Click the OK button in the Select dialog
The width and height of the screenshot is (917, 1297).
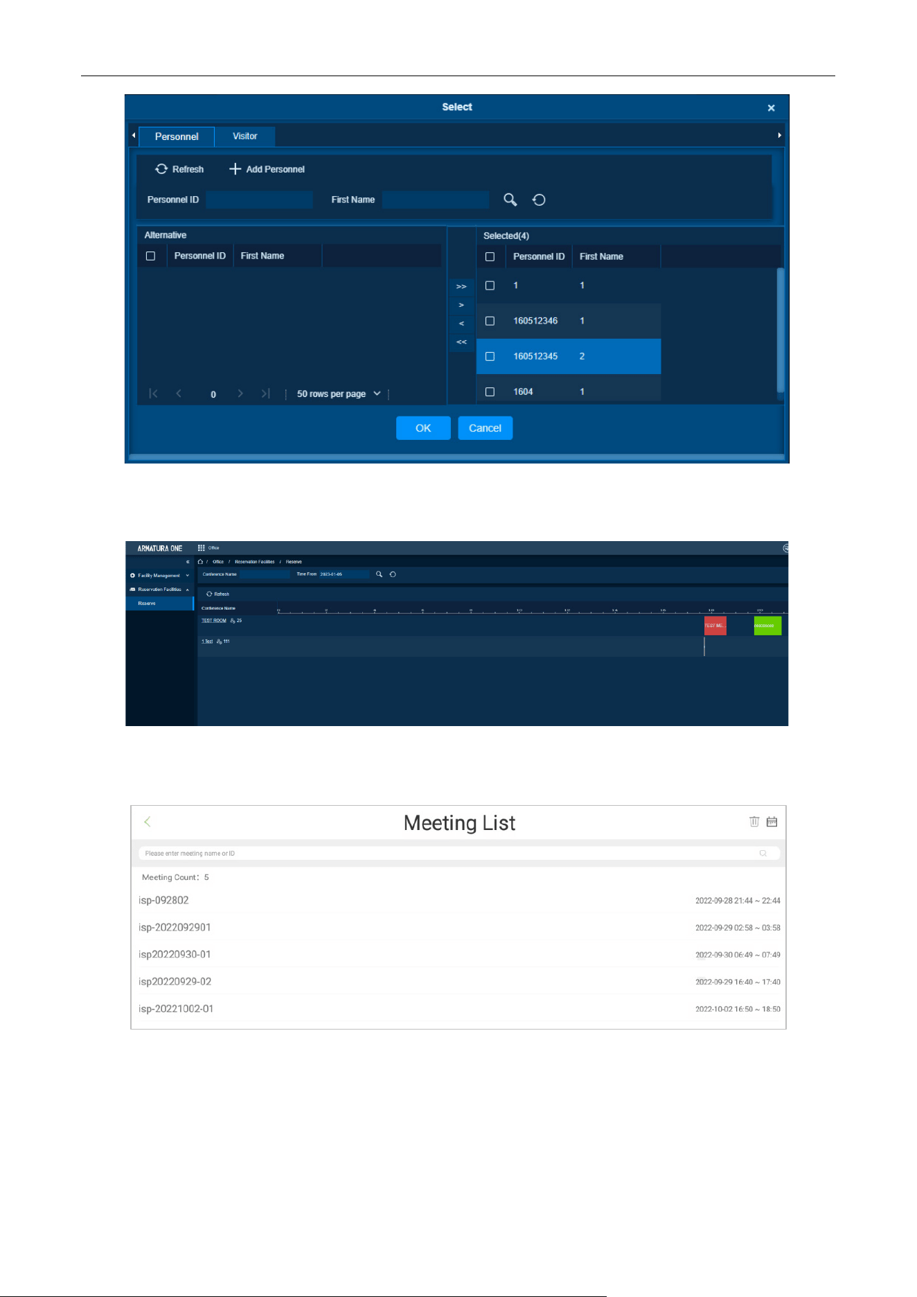(423, 428)
